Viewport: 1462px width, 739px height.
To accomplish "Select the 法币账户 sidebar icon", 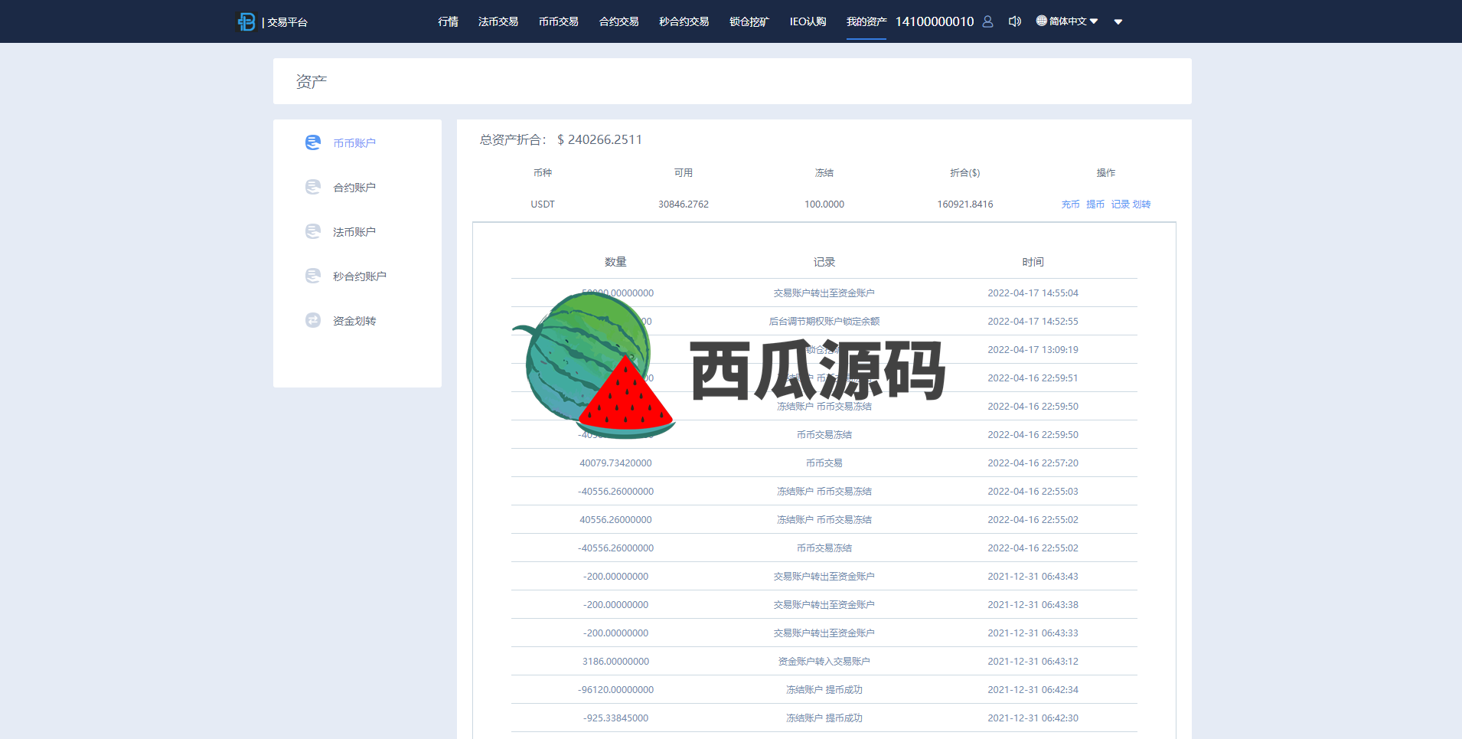I will (x=313, y=231).
